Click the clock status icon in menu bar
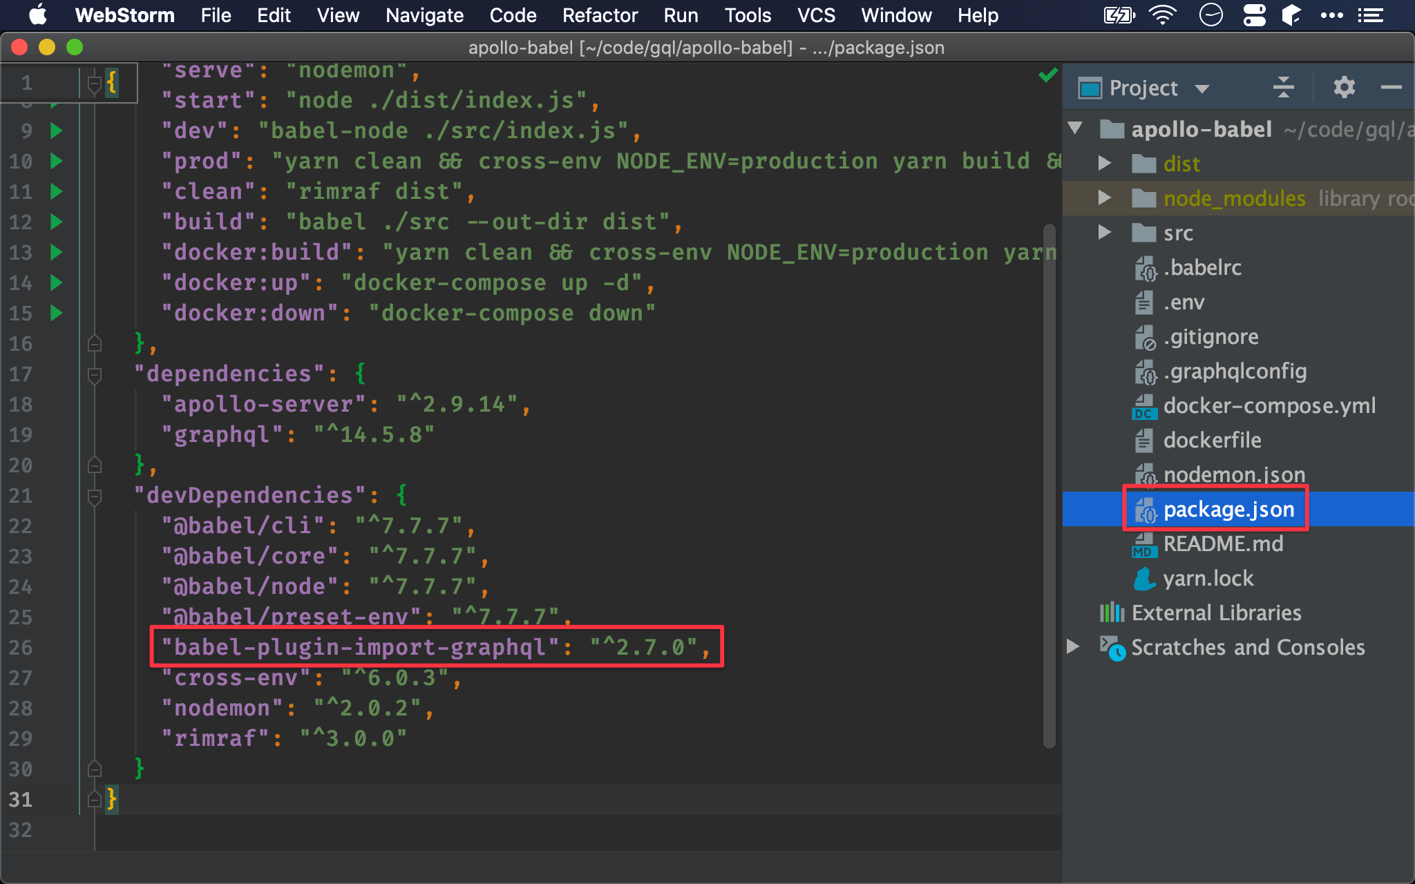 coord(1210,15)
